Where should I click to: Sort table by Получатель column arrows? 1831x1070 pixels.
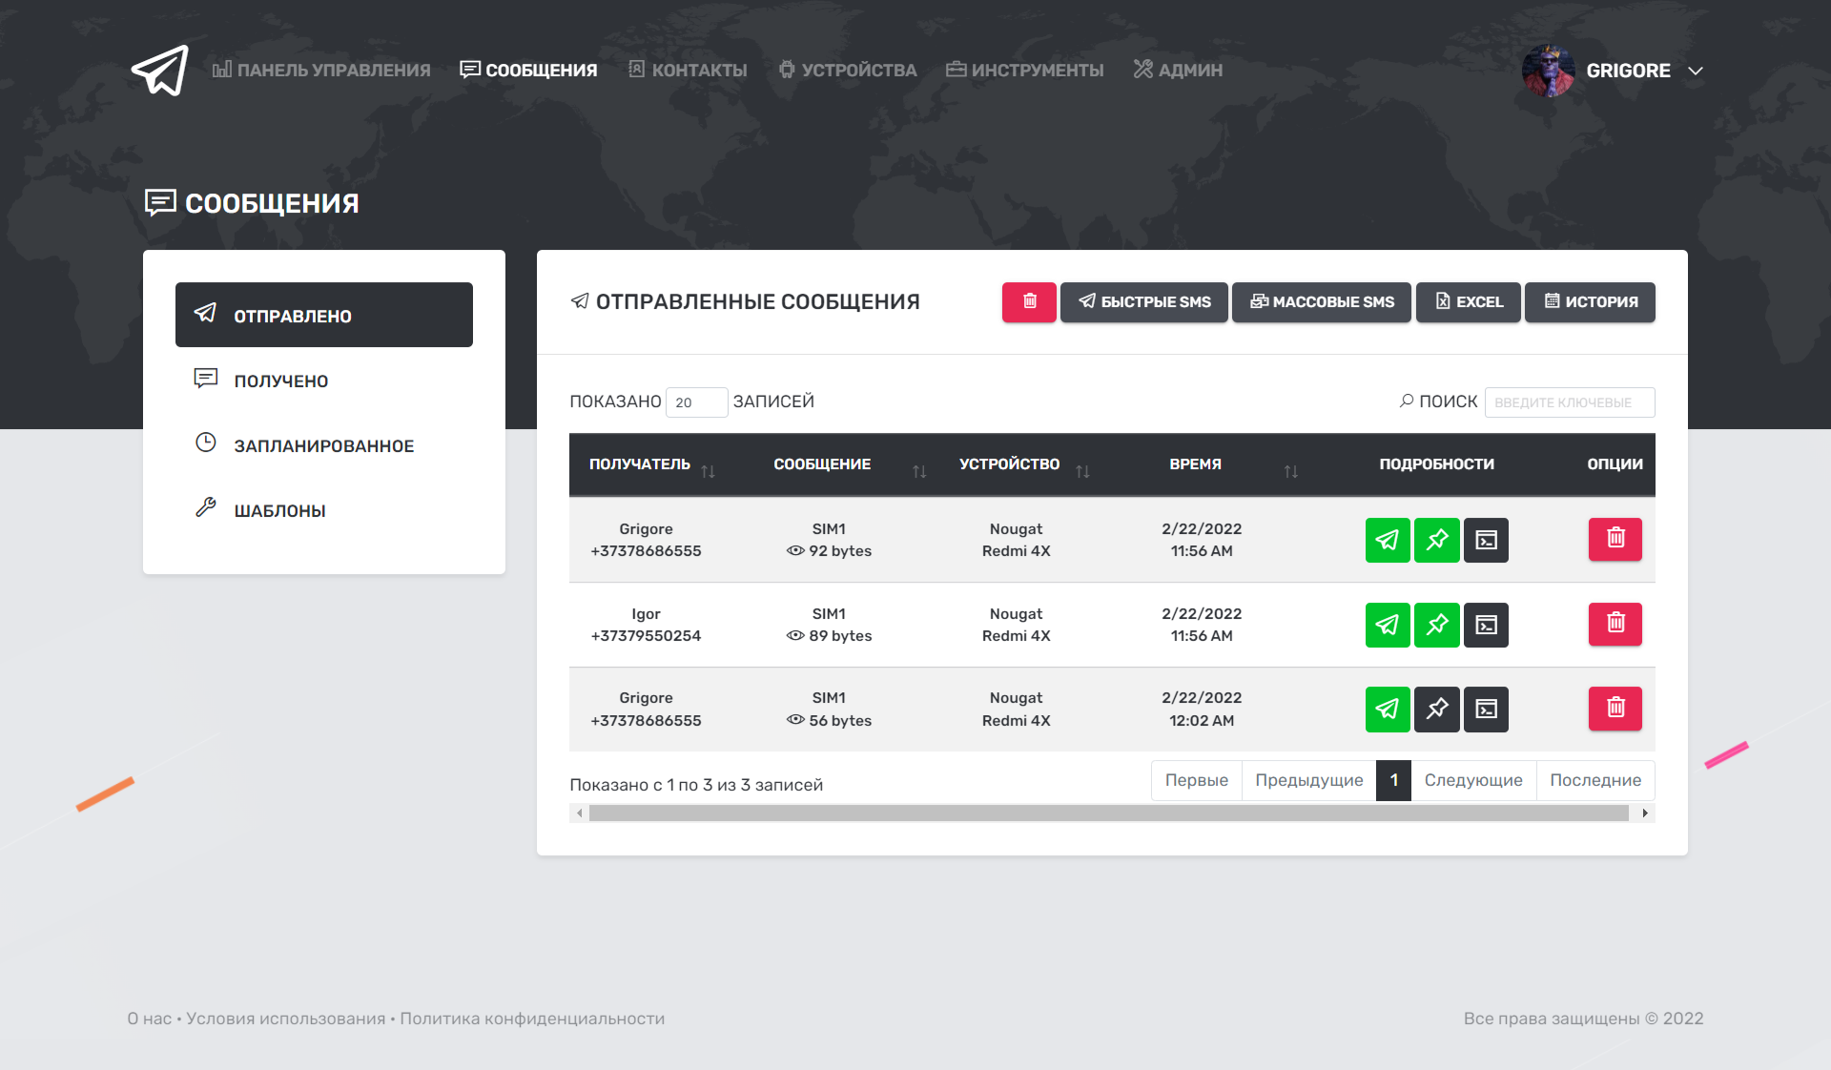pyautogui.click(x=708, y=471)
